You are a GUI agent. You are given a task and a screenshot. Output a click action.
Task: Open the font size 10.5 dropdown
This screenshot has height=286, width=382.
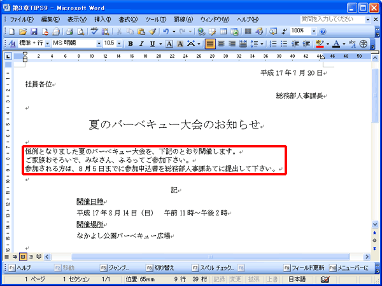tap(119, 44)
